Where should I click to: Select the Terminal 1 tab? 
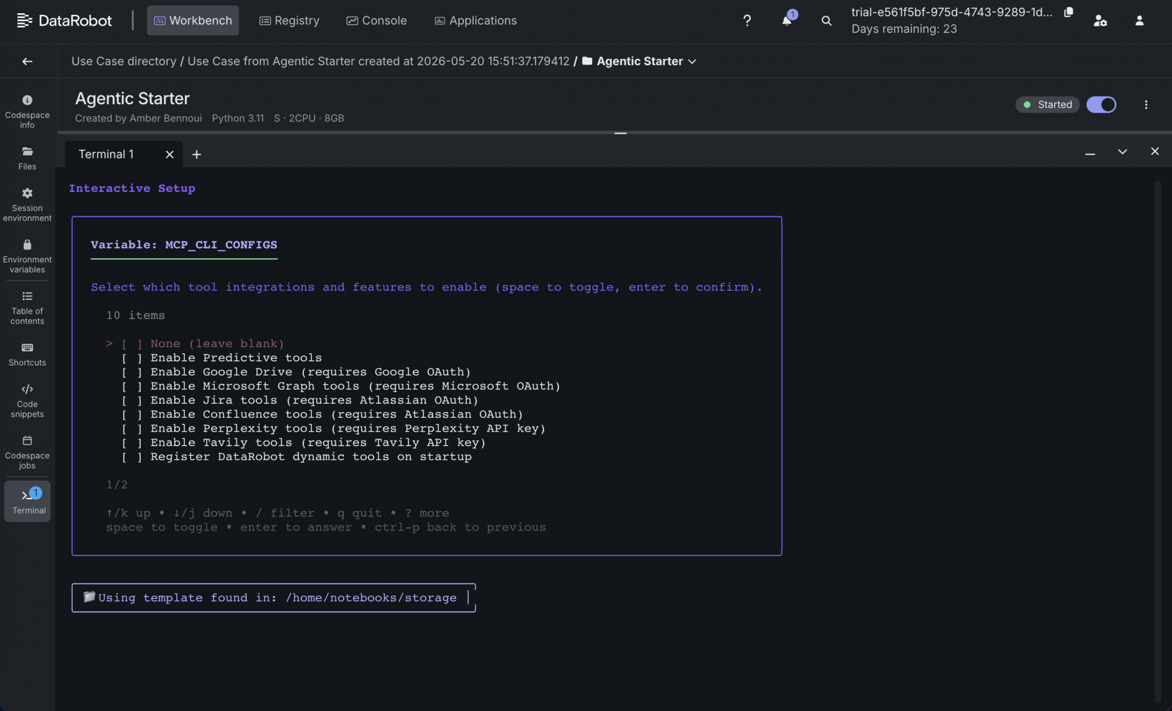click(106, 155)
